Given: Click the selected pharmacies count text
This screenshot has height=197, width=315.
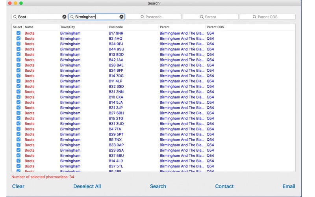Looking at the screenshot, I should 43,177.
